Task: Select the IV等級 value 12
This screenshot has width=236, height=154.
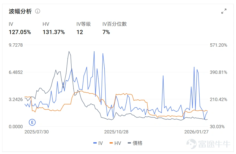Action: coord(80,32)
